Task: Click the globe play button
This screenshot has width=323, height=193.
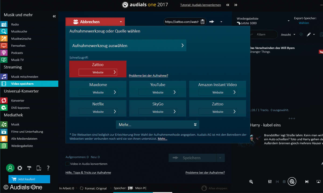Action: (292, 182)
